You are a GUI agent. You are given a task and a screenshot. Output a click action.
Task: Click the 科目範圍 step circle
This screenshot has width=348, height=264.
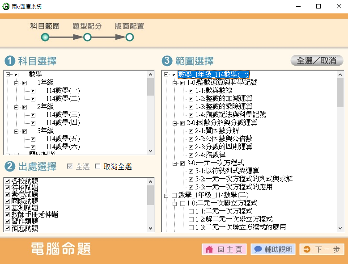pos(45,37)
